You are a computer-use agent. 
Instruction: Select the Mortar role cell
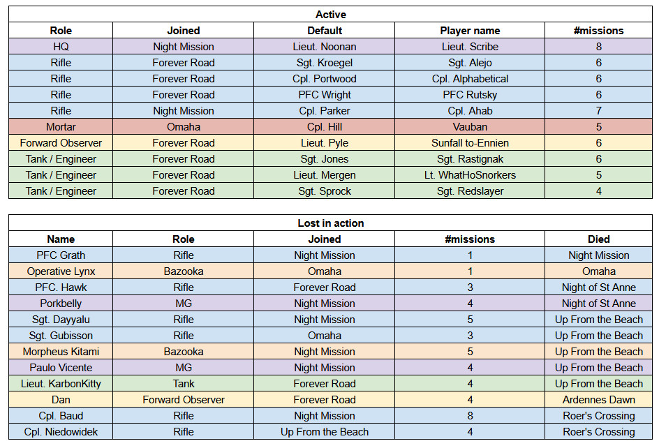[61, 126]
